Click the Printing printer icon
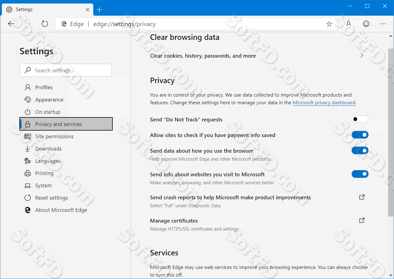This screenshot has height=279, width=394. pyautogui.click(x=28, y=173)
